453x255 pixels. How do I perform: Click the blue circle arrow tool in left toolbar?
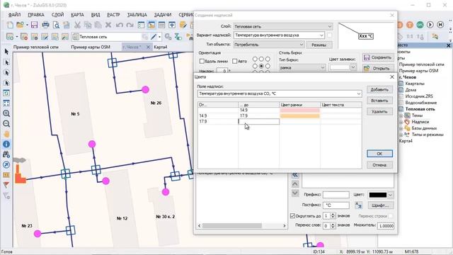(6, 165)
